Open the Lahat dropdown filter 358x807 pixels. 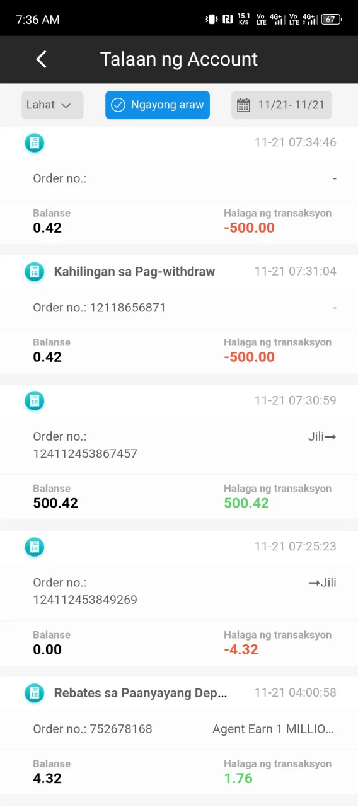52,105
